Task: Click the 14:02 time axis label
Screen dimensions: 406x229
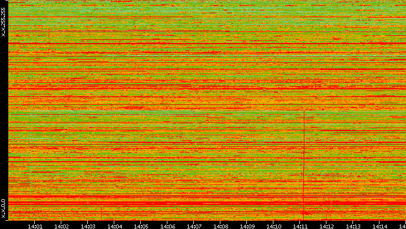Action: [x=61, y=227]
